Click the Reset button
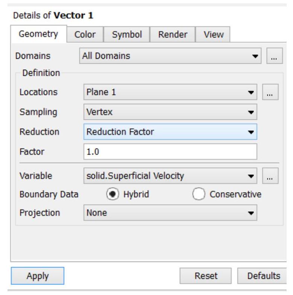Screen dimensions: 293x295 click(x=206, y=276)
